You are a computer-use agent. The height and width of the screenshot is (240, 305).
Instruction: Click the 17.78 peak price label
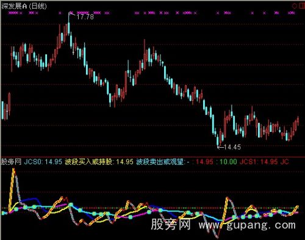pos(85,16)
